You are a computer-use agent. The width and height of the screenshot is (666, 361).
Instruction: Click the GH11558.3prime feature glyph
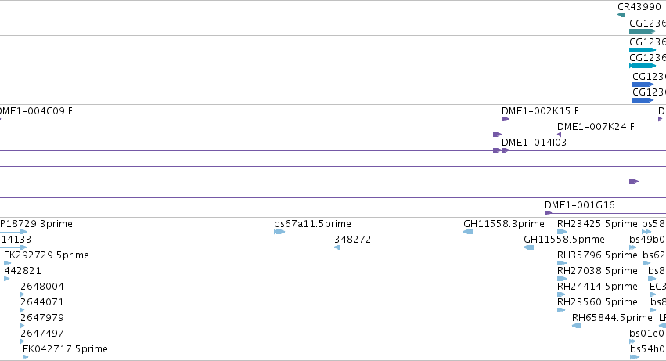[469, 232]
